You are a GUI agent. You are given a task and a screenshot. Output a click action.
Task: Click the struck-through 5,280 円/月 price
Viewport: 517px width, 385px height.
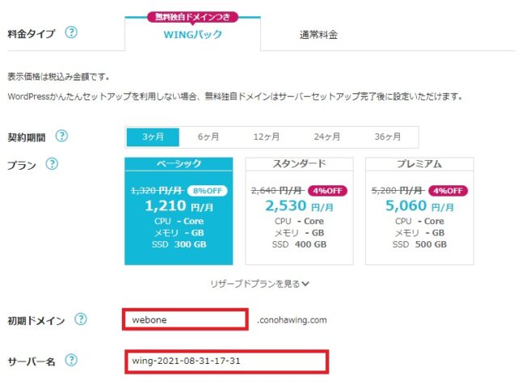[x=397, y=191]
